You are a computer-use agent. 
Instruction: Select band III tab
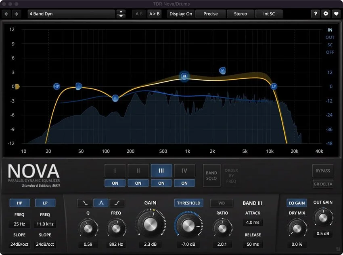pyautogui.click(x=161, y=171)
